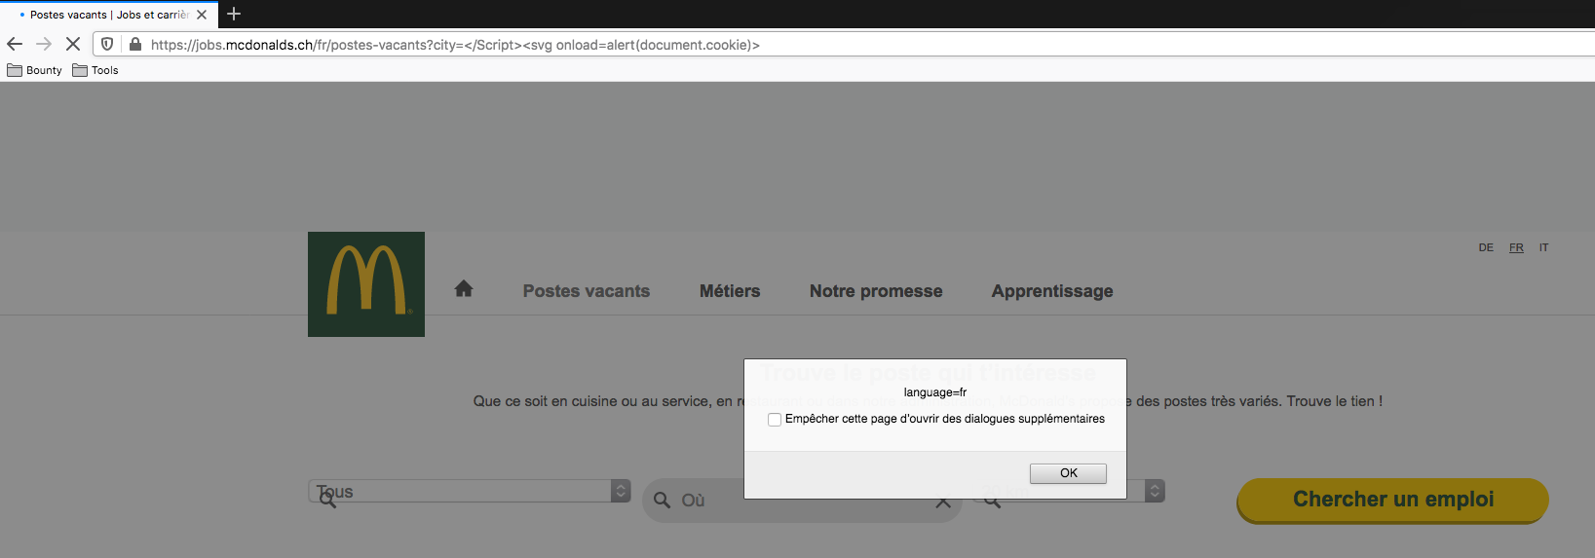Open the Bounty bookmarks folder

[35, 70]
